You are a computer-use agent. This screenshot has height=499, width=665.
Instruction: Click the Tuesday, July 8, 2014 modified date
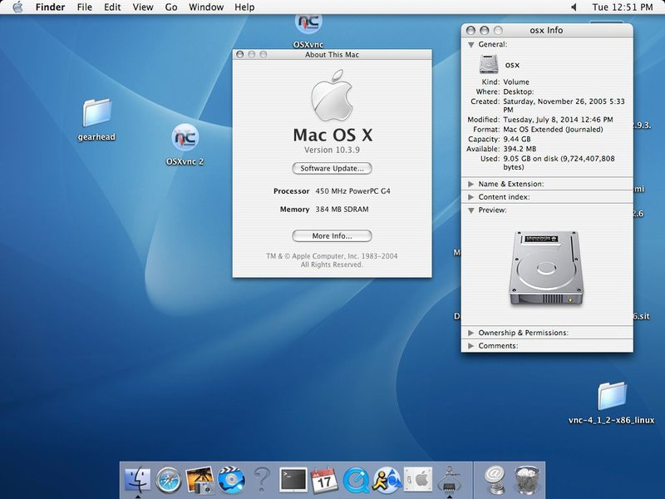(558, 120)
